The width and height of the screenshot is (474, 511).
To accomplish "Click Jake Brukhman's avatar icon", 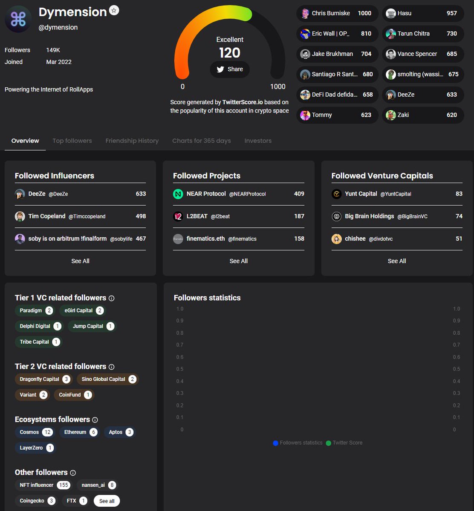I will (305, 54).
